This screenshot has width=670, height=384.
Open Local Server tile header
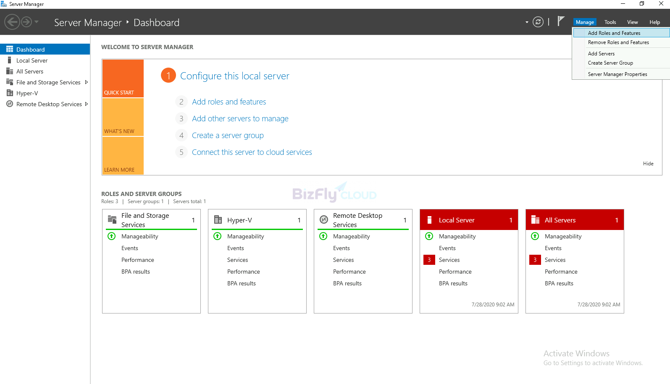tap(469, 220)
